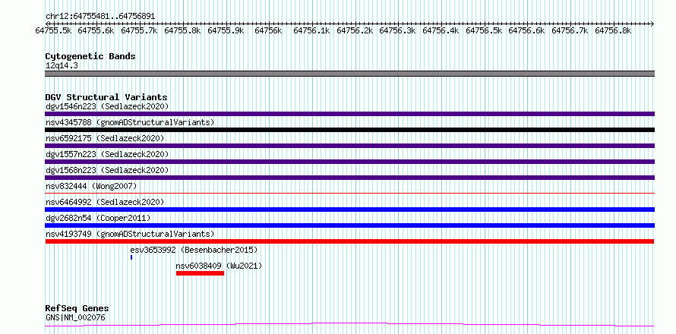Open the dgv1568n223 (Sedlazeck2020) label

pyautogui.click(x=107, y=170)
